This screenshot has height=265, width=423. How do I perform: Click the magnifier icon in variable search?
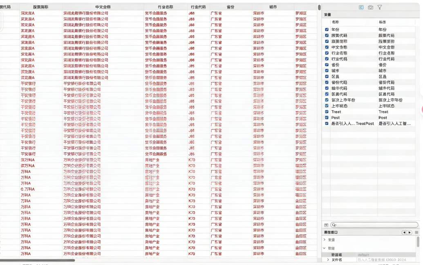point(334,225)
